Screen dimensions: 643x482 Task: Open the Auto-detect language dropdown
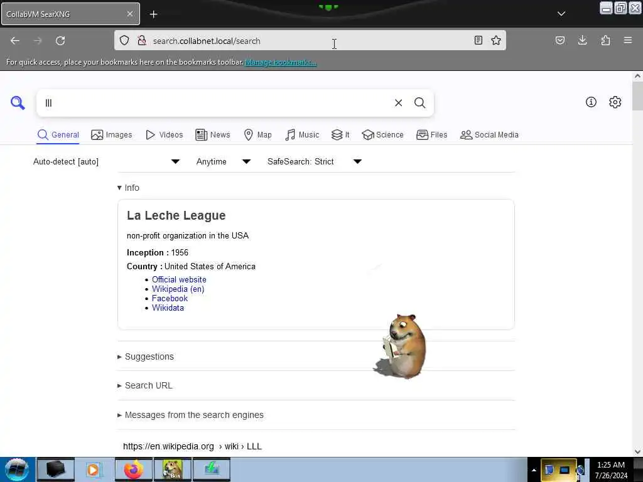coord(106,161)
